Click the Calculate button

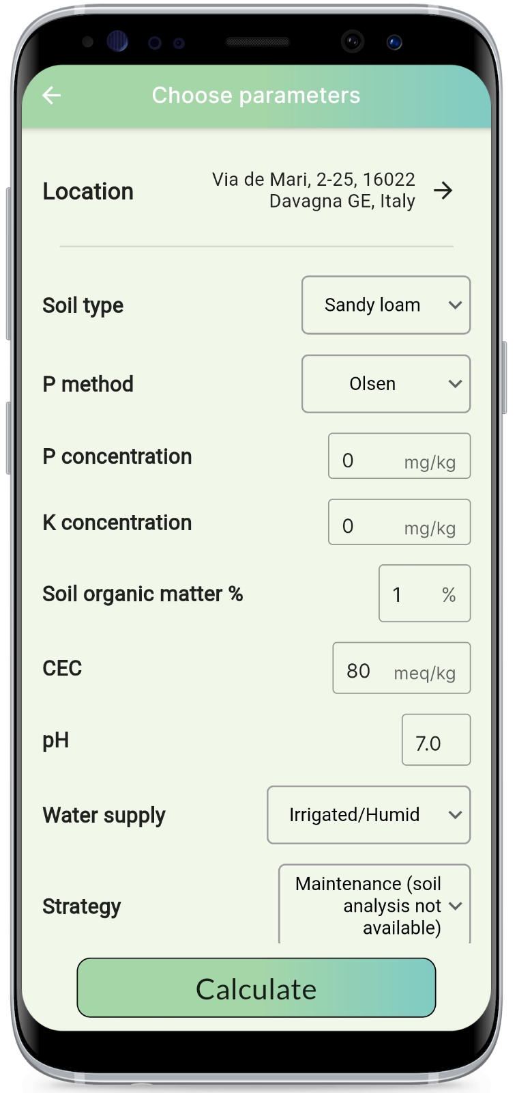click(x=256, y=988)
